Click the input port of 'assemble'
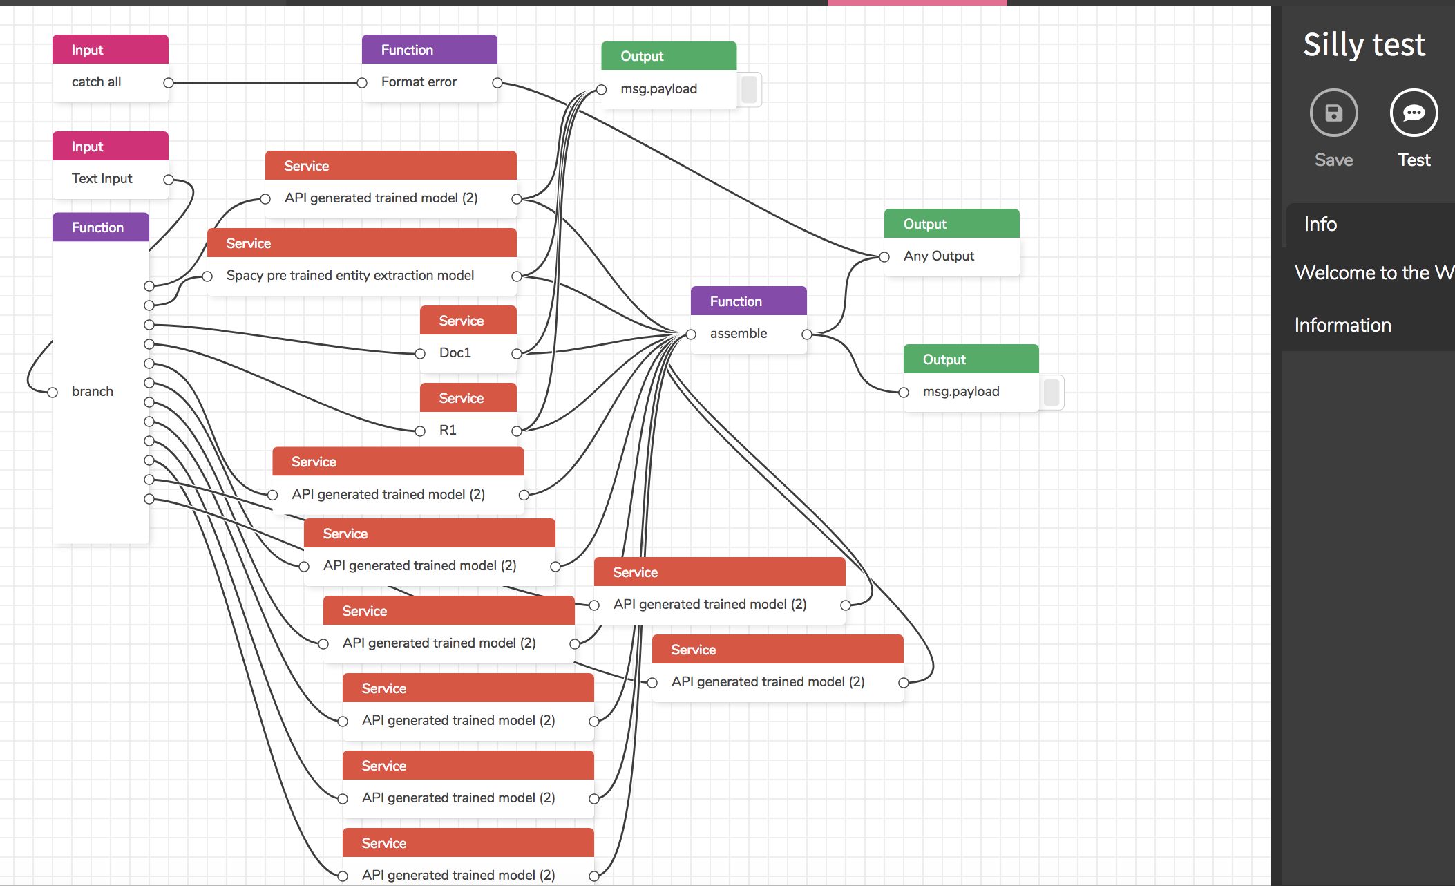Viewport: 1455px width, 886px height. pos(691,334)
